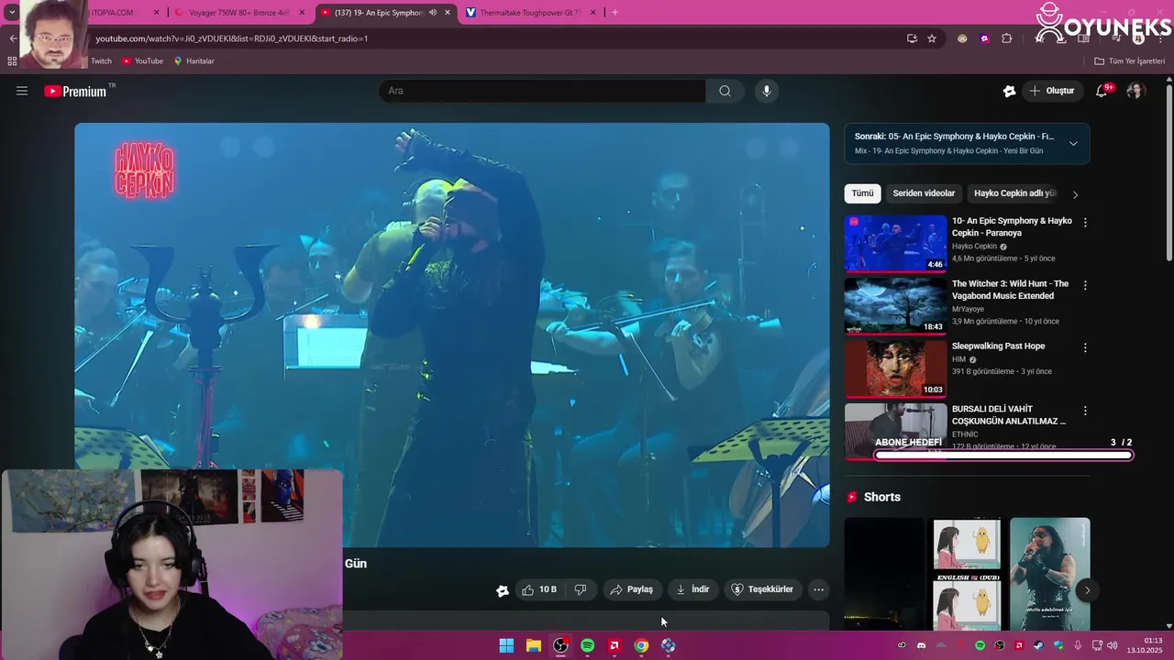The image size is (1174, 660).
Task: Select the Tümü filter chip
Action: 863,193
